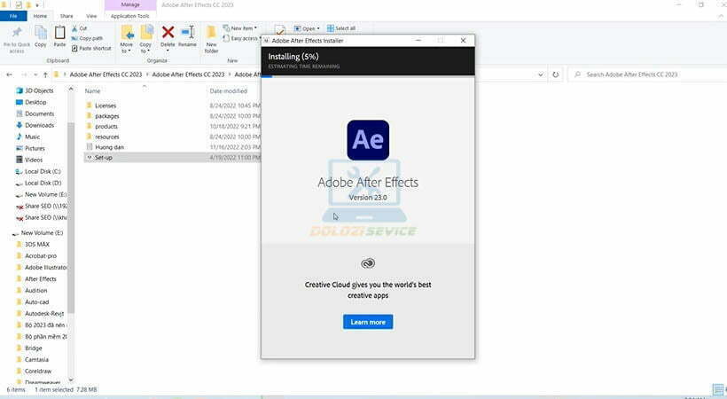The height and width of the screenshot is (399, 727).
Task: Click the New folder icon
Action: 211,35
